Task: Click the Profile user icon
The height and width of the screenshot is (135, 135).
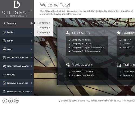Action: pos(4,32)
